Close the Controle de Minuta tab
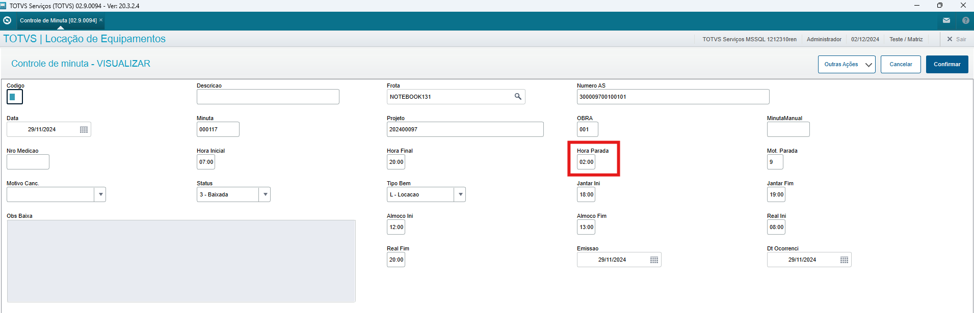Image resolution: width=974 pixels, height=313 pixels. point(101,20)
